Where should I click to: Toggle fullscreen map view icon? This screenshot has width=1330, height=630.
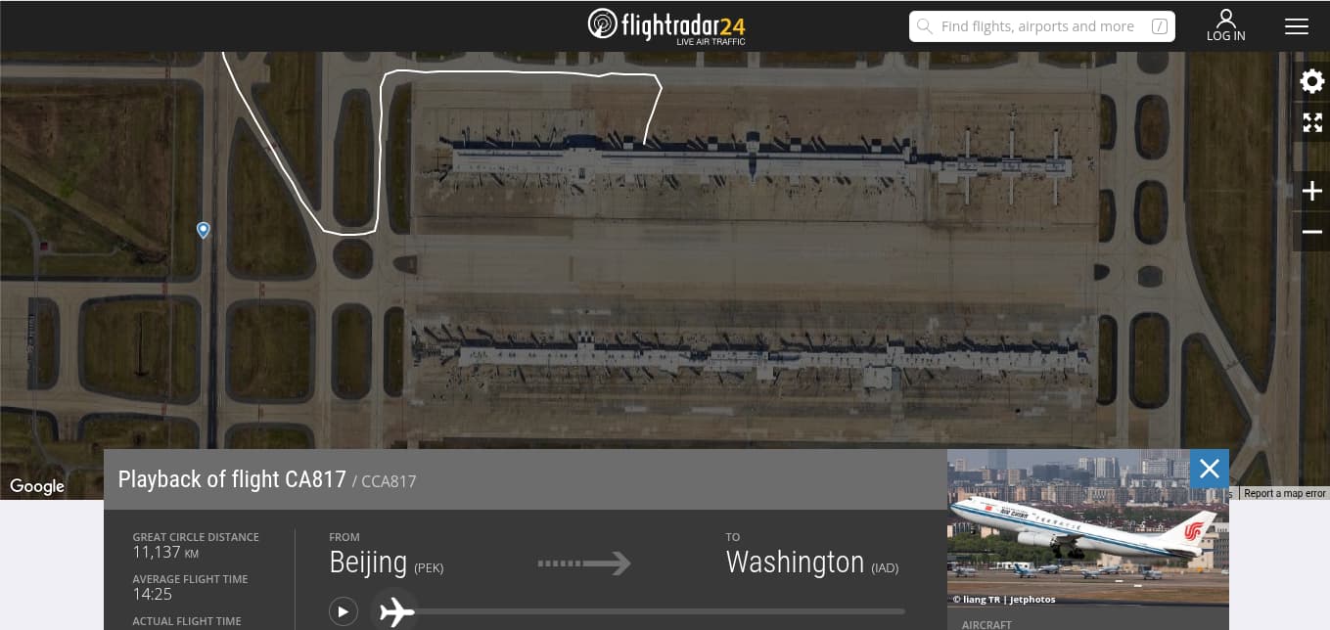tap(1311, 123)
